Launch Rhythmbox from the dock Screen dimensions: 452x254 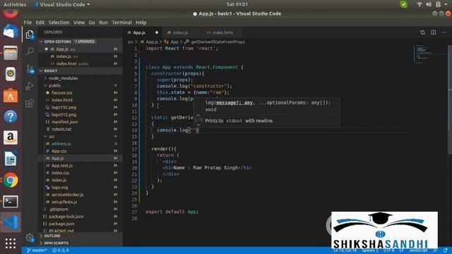point(11,74)
